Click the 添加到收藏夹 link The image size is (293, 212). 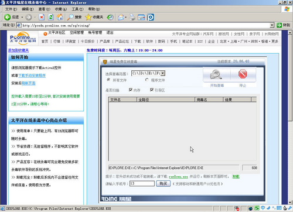coord(18,50)
